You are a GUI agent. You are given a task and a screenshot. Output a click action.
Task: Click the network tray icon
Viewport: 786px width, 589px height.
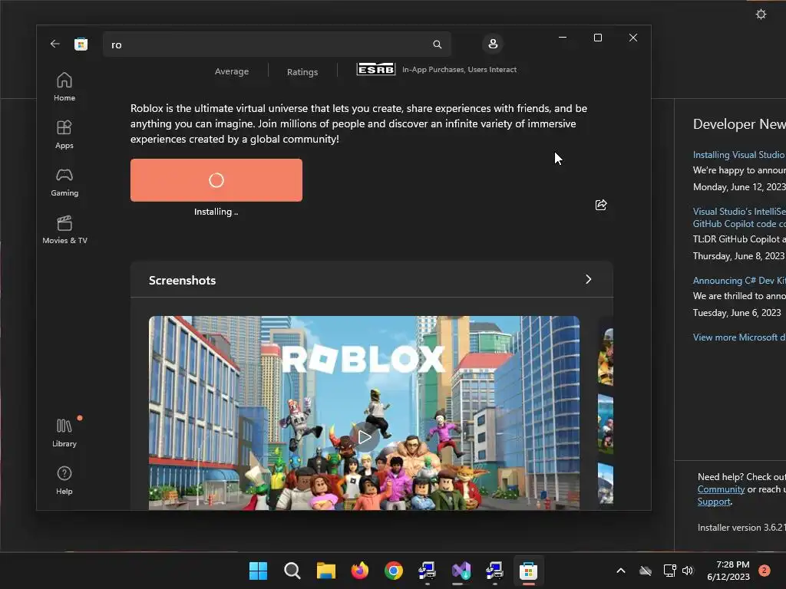click(x=669, y=571)
